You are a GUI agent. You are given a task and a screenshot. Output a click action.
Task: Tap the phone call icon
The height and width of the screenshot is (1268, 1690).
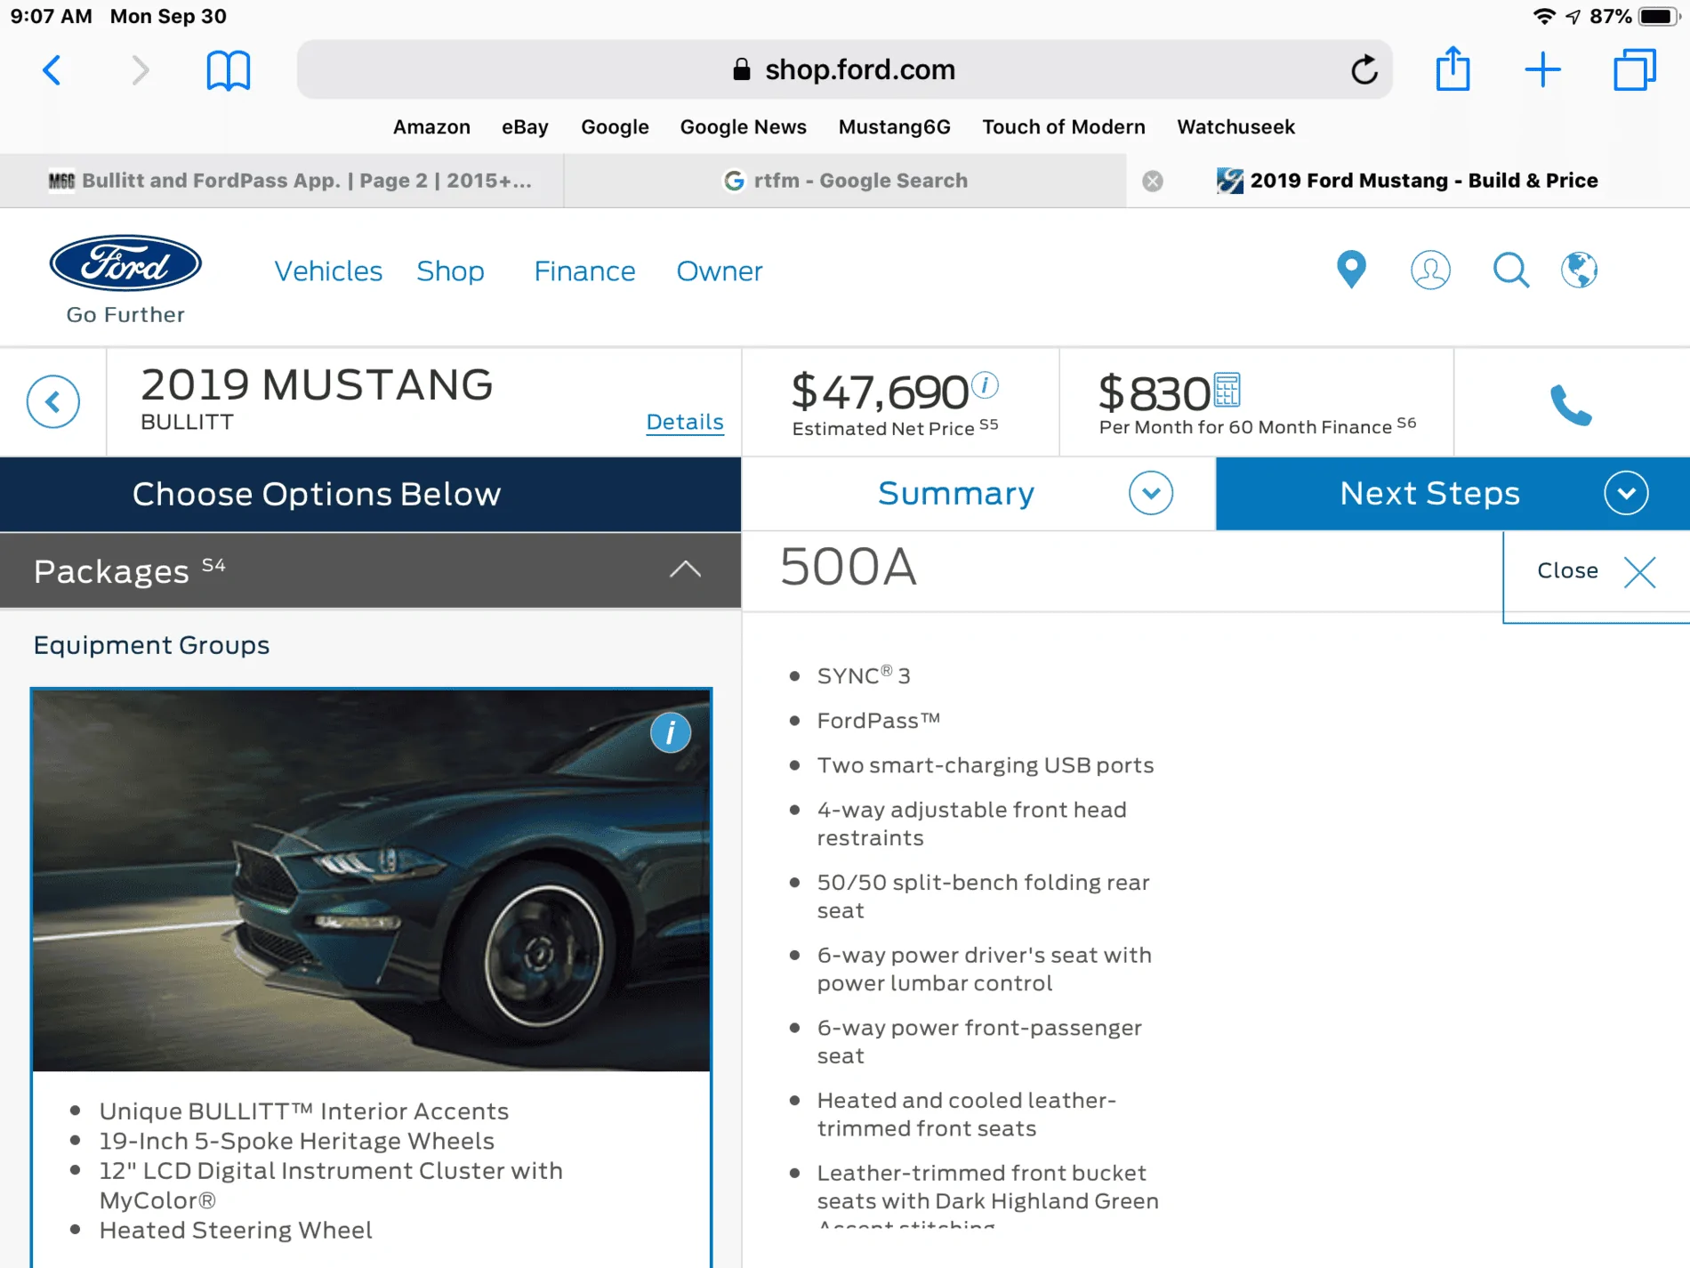click(1571, 405)
